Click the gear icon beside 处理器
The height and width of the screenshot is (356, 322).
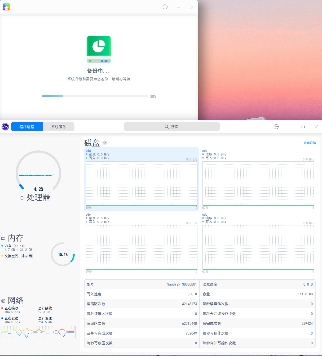click(22, 198)
